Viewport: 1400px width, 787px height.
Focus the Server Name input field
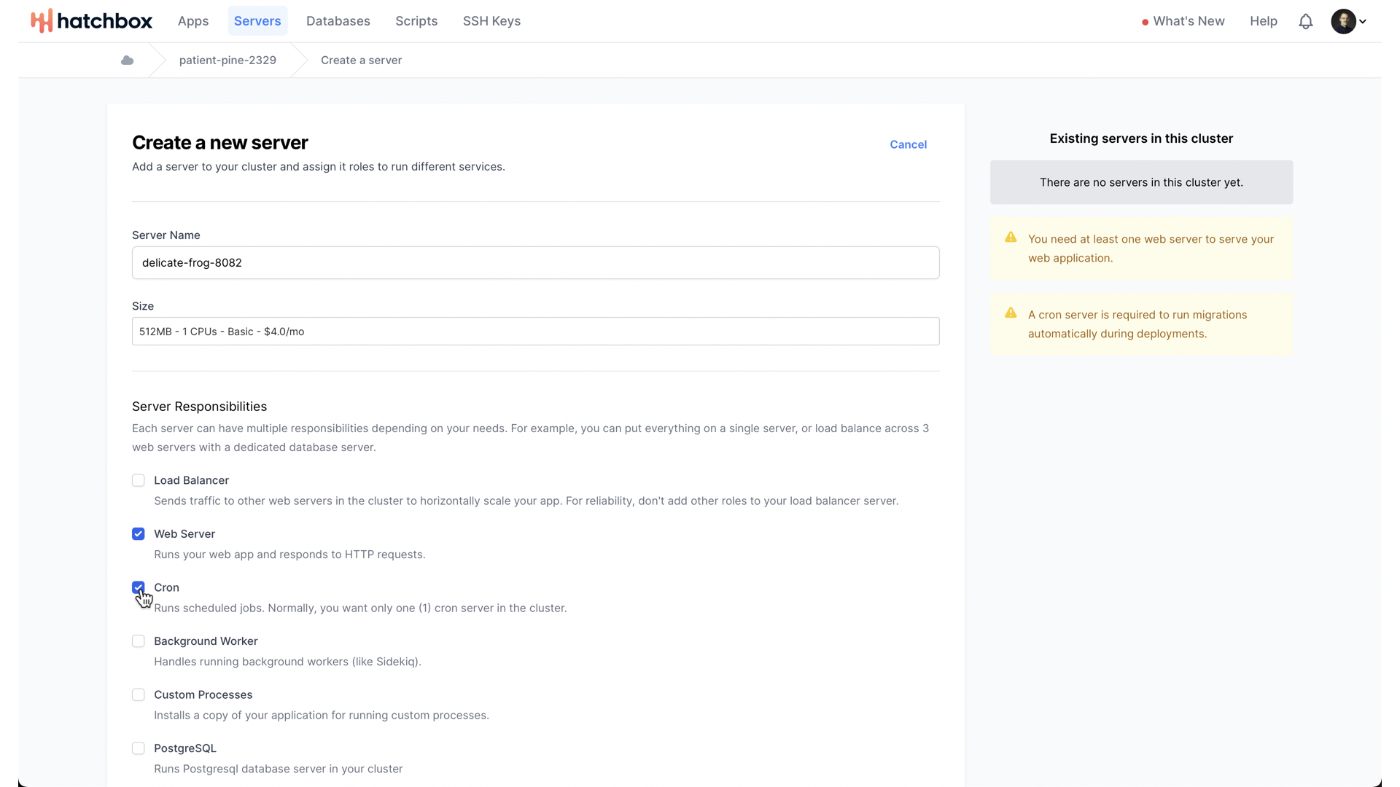[535, 263]
